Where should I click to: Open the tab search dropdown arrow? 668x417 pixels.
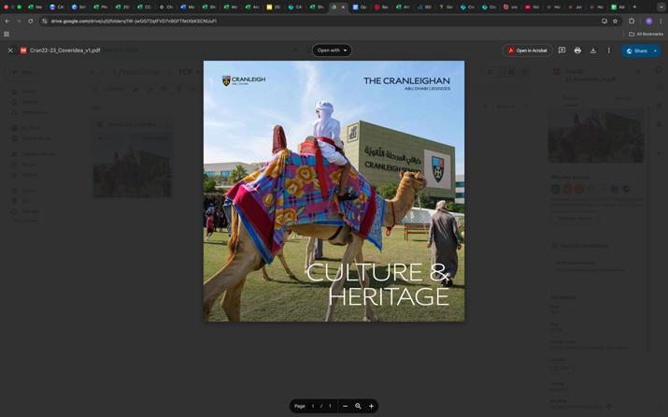661,7
